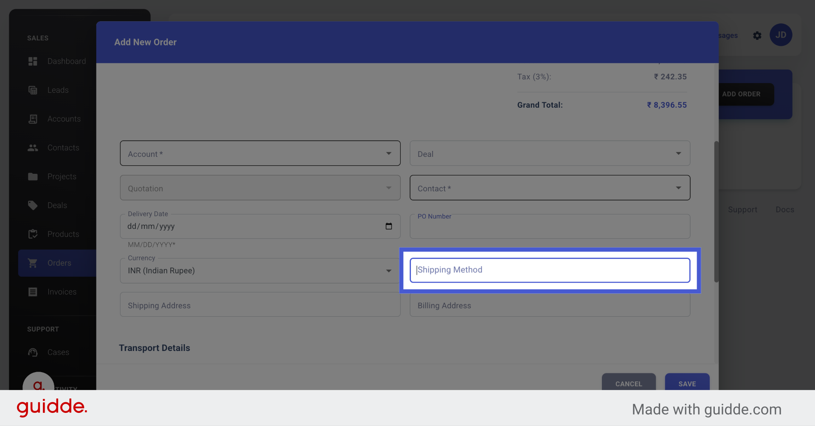Click the Contacts people icon
The height and width of the screenshot is (426, 815).
33,148
